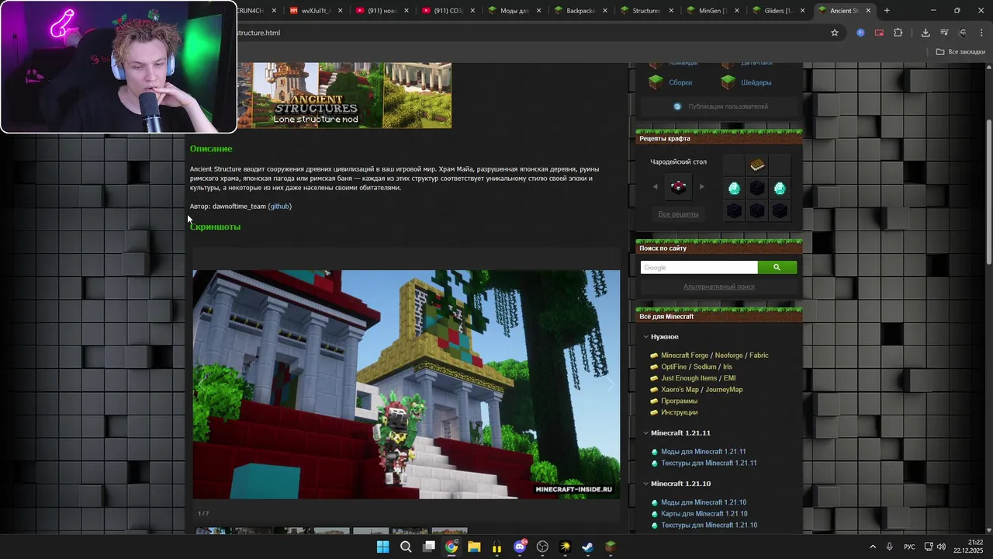Open Just Enough Items / EMI link

coord(698,378)
